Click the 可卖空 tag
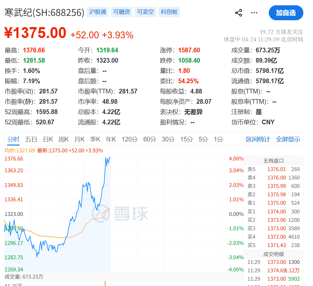 (x=145, y=12)
